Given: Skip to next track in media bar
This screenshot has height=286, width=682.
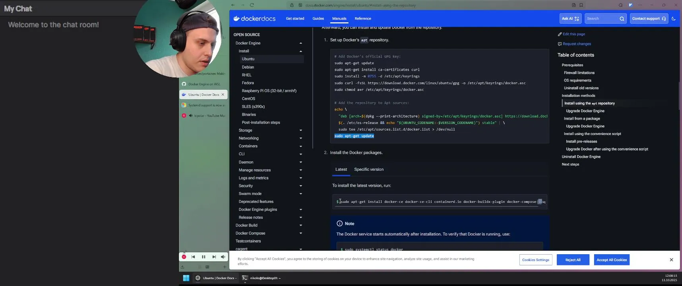Looking at the screenshot, I should pos(214,257).
